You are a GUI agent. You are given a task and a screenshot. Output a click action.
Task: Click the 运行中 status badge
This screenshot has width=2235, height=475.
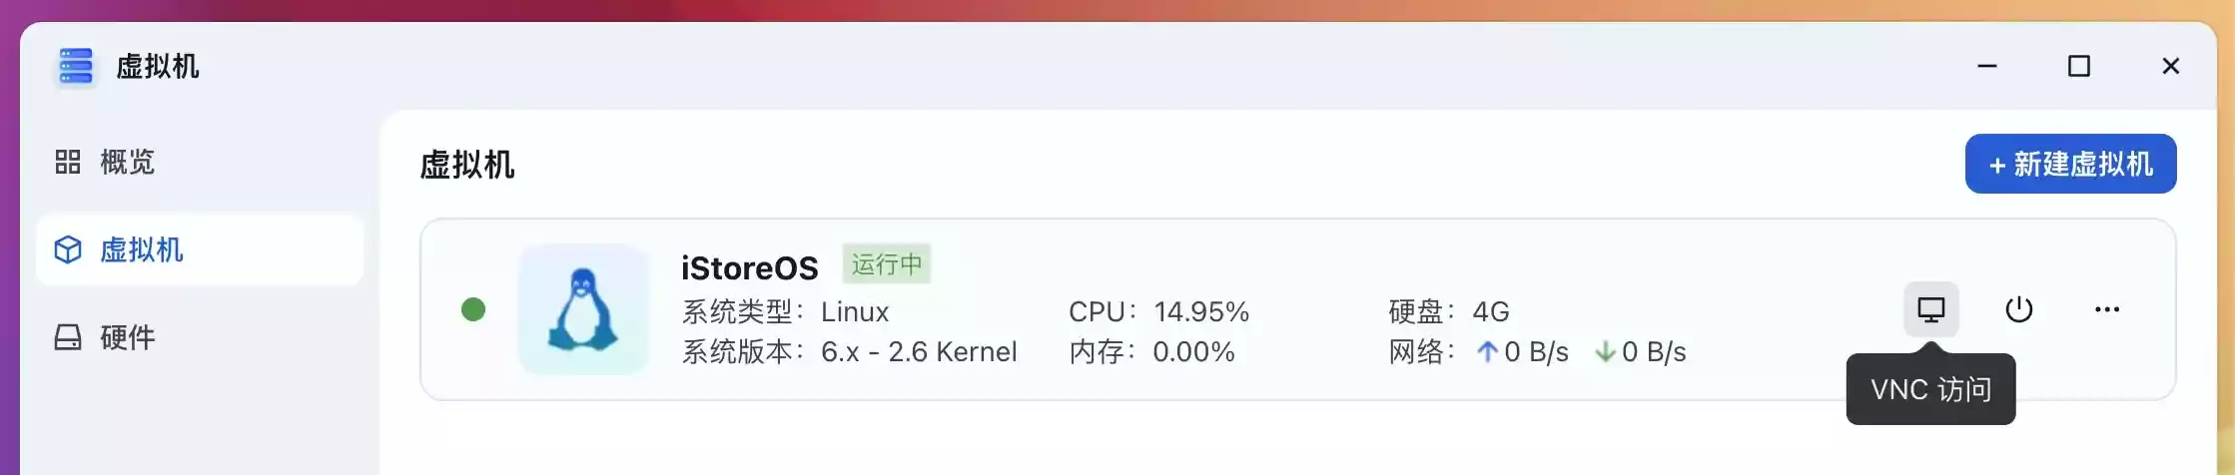886,264
